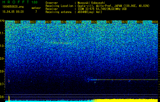The height and width of the screenshot is (102, 160).
Task: Click the 'Receiving antenna' field label
Action: click(59, 12)
